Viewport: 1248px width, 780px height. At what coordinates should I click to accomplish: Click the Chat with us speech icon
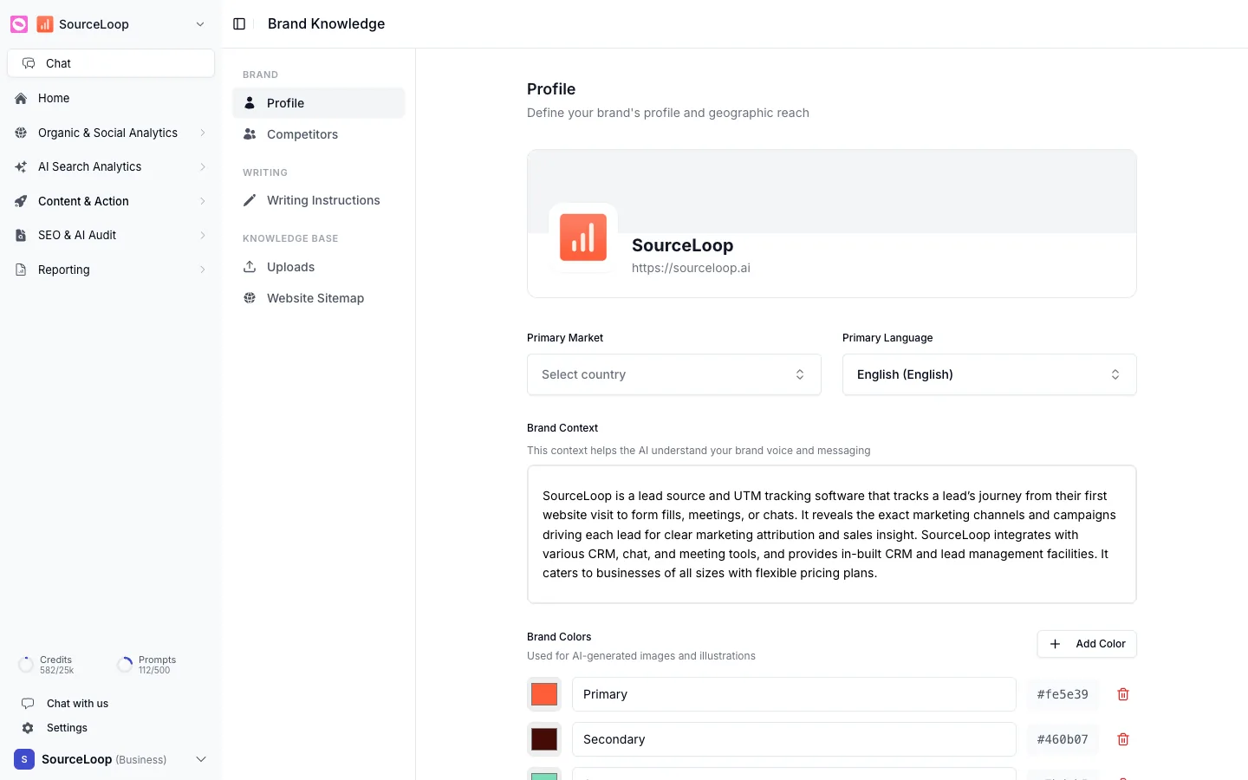point(28,704)
